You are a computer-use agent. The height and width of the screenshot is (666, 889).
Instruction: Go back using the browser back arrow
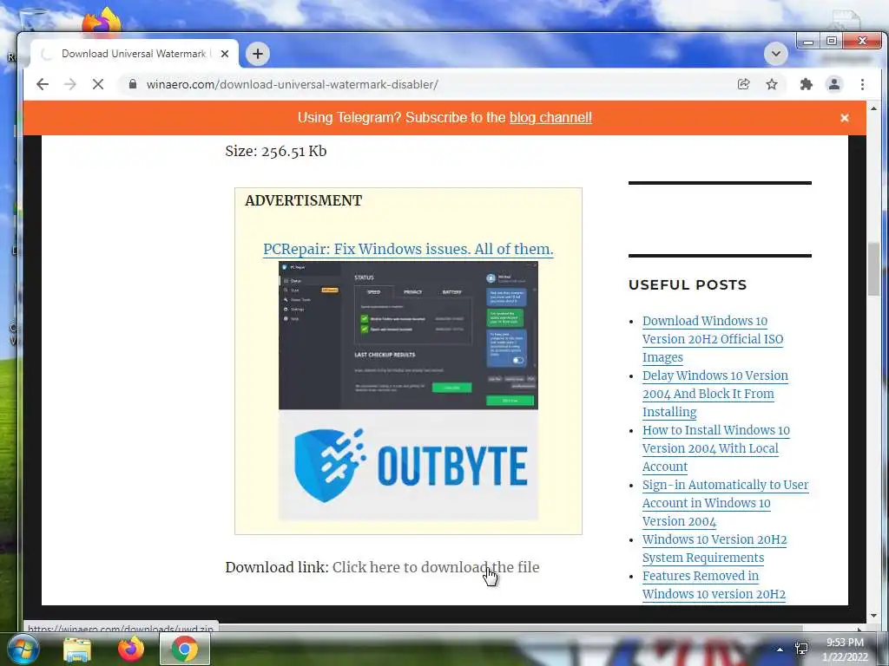[x=43, y=84]
